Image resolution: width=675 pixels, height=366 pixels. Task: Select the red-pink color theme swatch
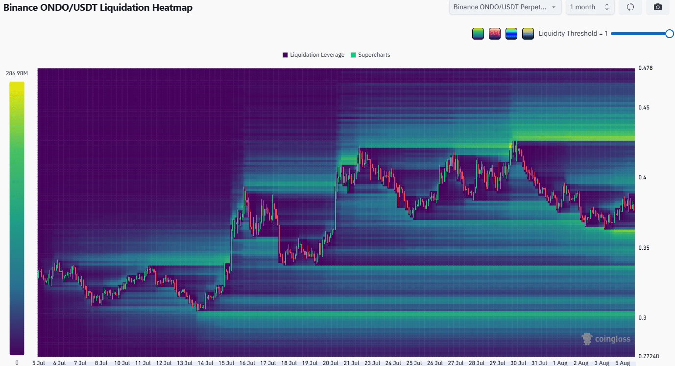pos(495,34)
